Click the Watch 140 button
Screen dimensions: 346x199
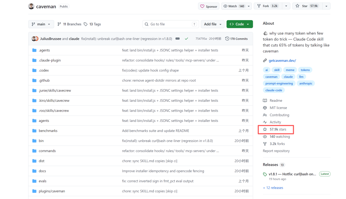click(234, 6)
